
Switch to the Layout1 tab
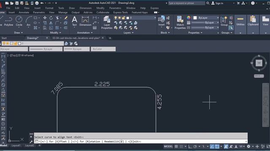pos(16,146)
